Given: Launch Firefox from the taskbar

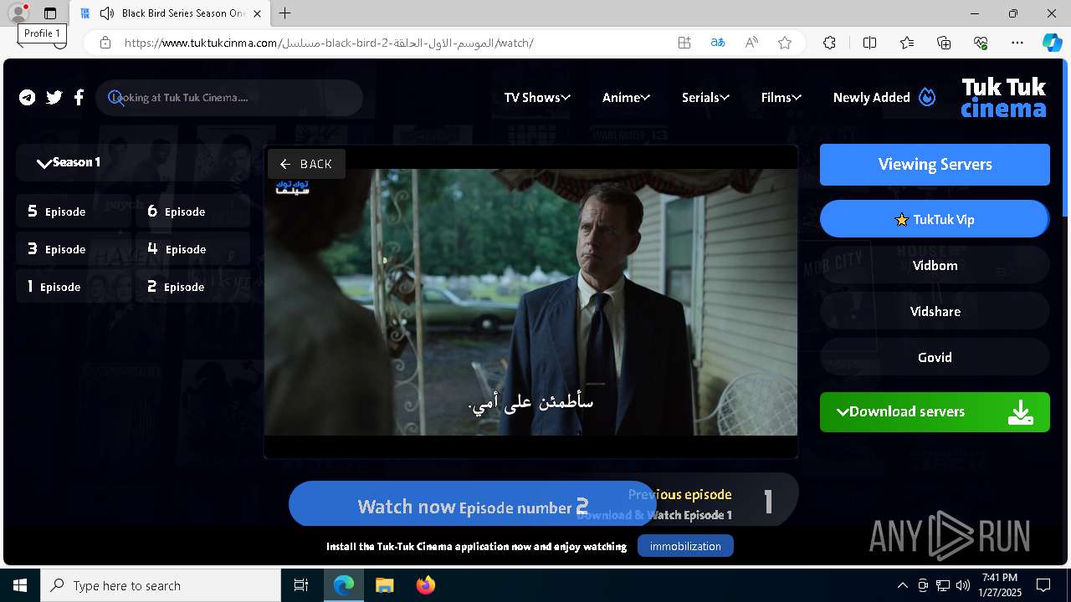Looking at the screenshot, I should click(x=426, y=585).
